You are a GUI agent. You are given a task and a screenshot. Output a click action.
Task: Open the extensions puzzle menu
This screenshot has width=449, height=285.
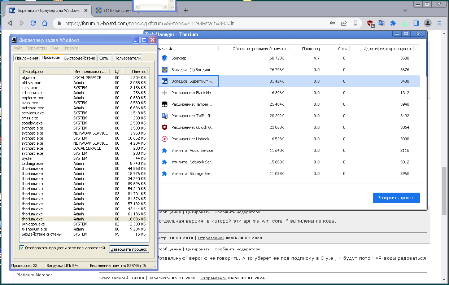(x=393, y=23)
